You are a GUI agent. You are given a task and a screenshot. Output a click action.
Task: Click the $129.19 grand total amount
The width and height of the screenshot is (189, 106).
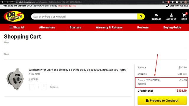(x=182, y=91)
